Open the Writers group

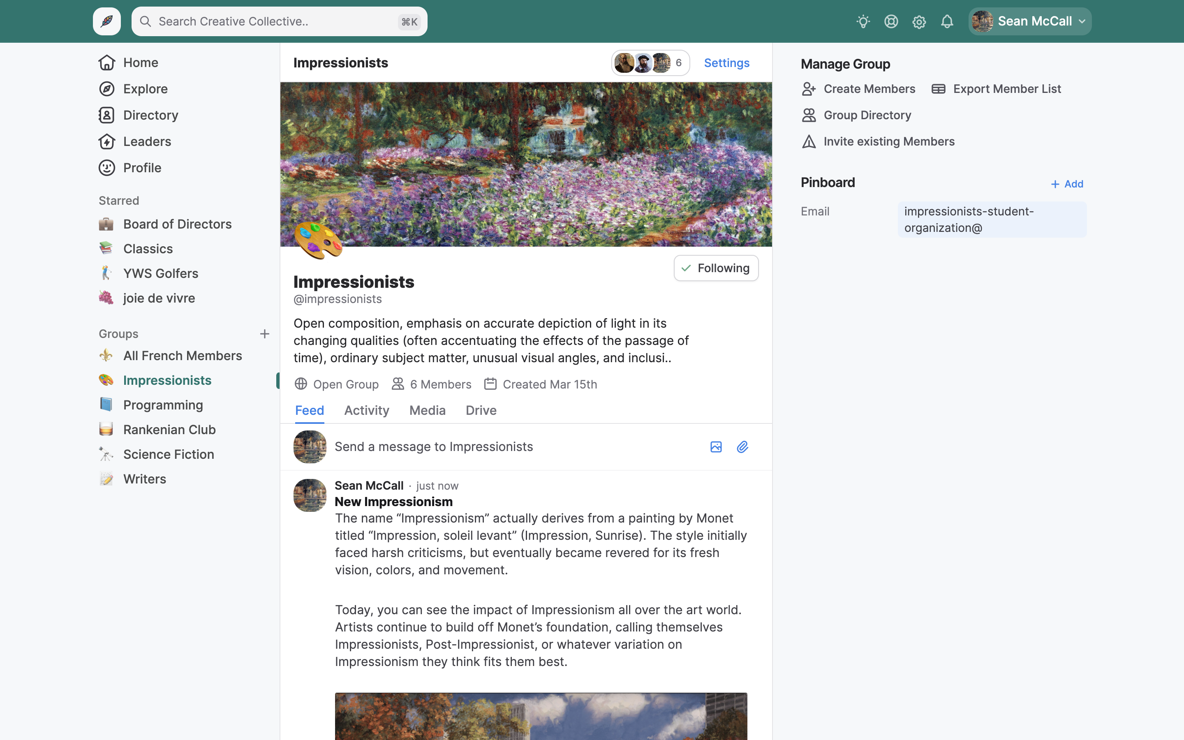point(144,479)
